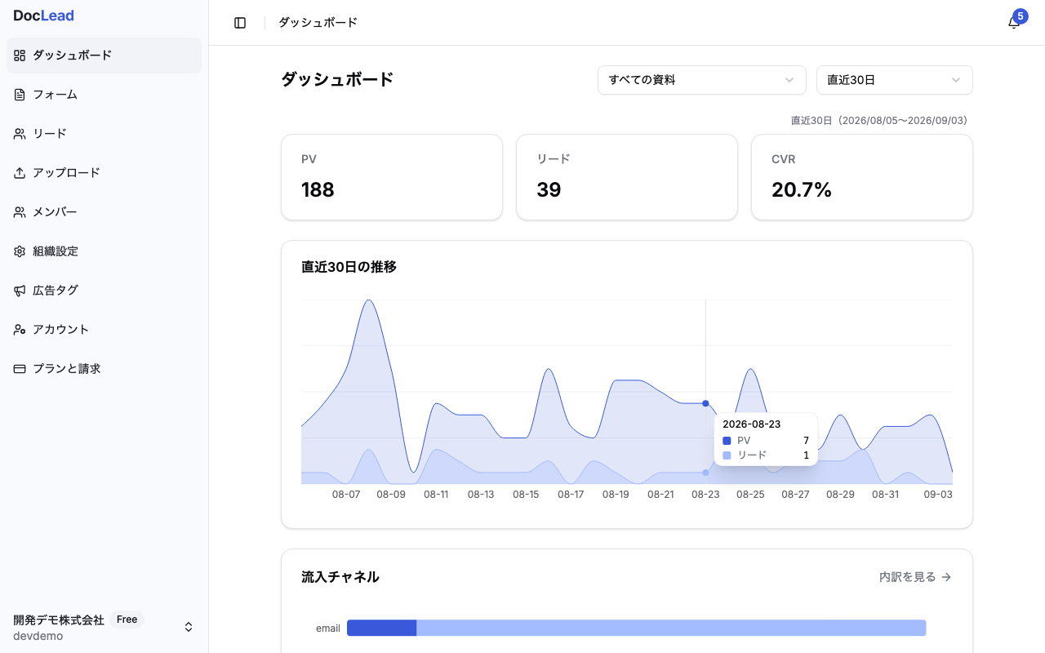Open the 広告タグ page
1045x653 pixels.
(104, 291)
